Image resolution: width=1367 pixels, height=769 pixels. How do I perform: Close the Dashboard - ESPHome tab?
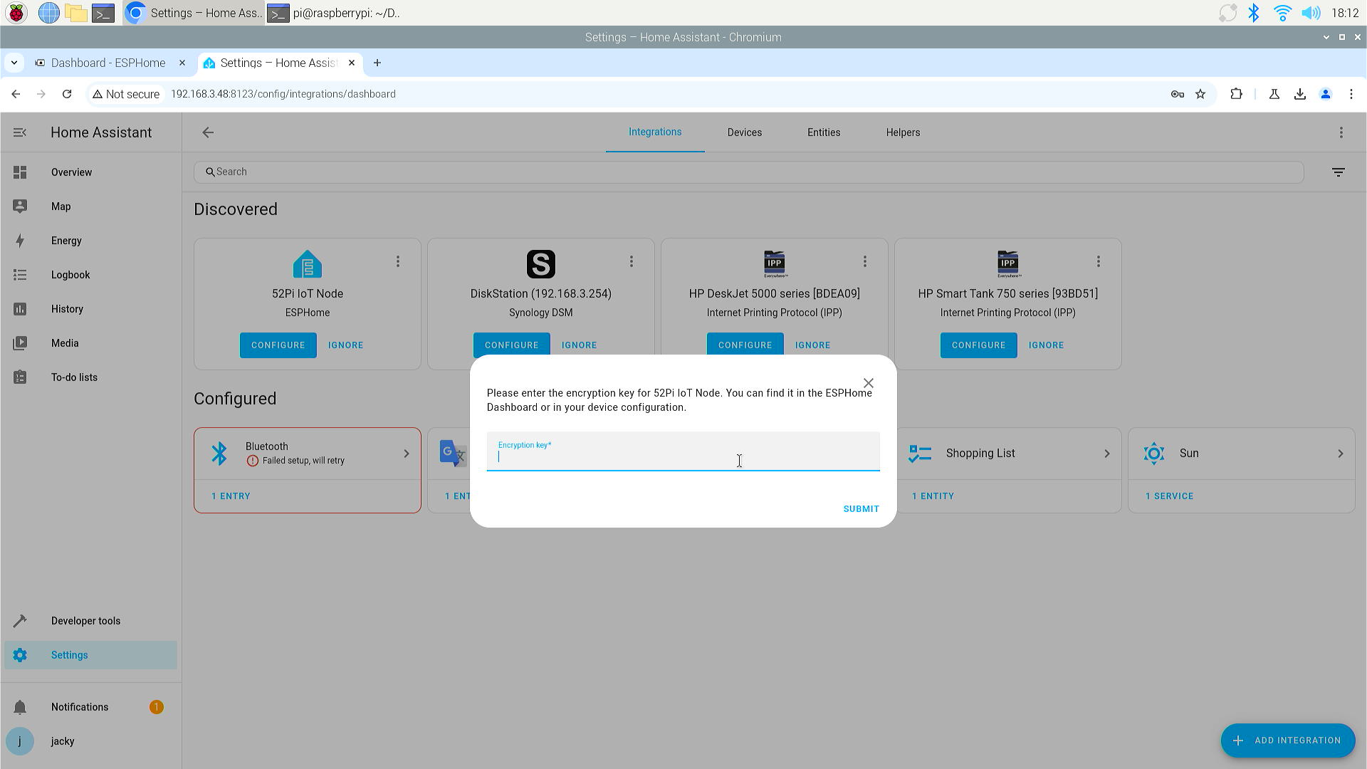pos(182,63)
